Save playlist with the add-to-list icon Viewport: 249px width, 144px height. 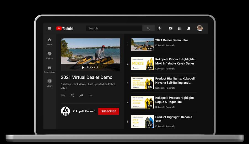click(63, 95)
